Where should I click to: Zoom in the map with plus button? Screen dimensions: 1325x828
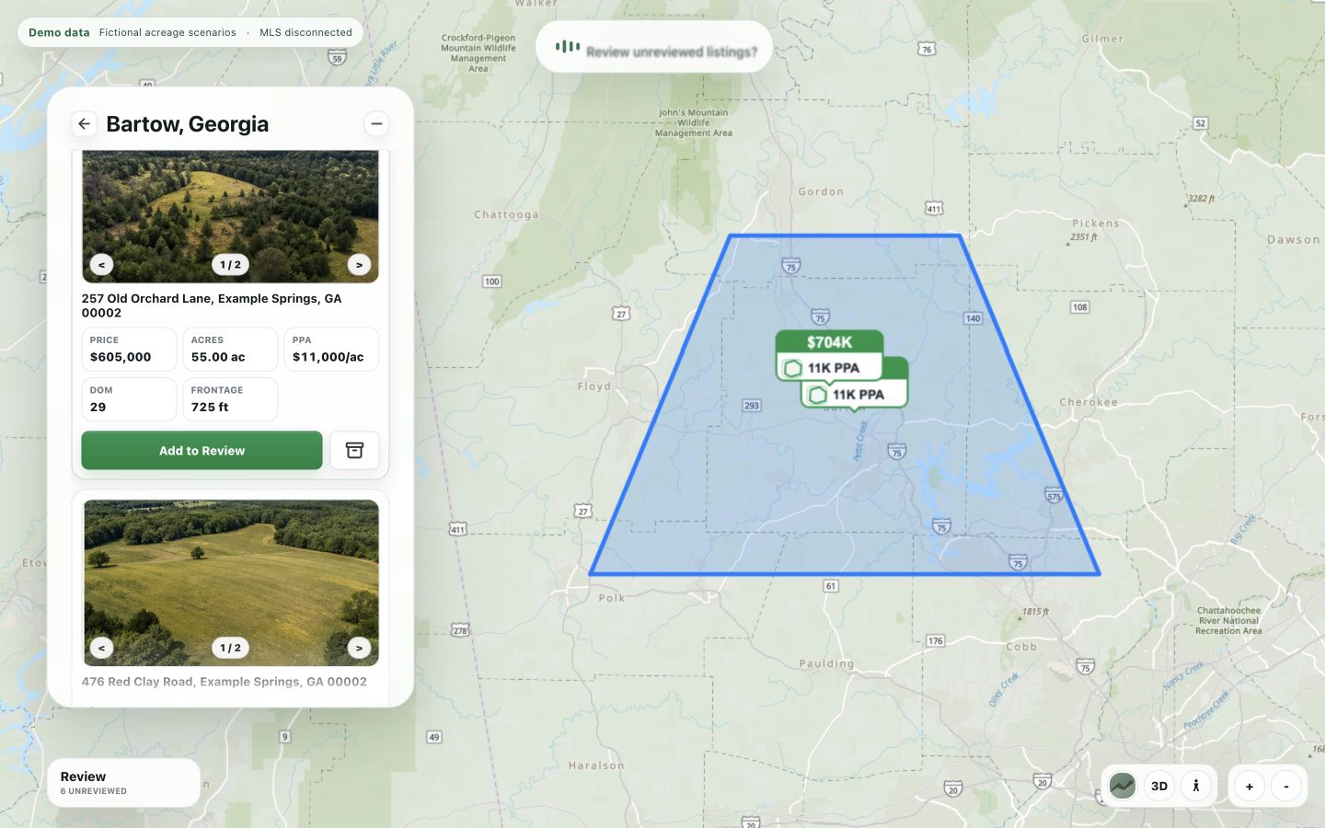(x=1250, y=787)
